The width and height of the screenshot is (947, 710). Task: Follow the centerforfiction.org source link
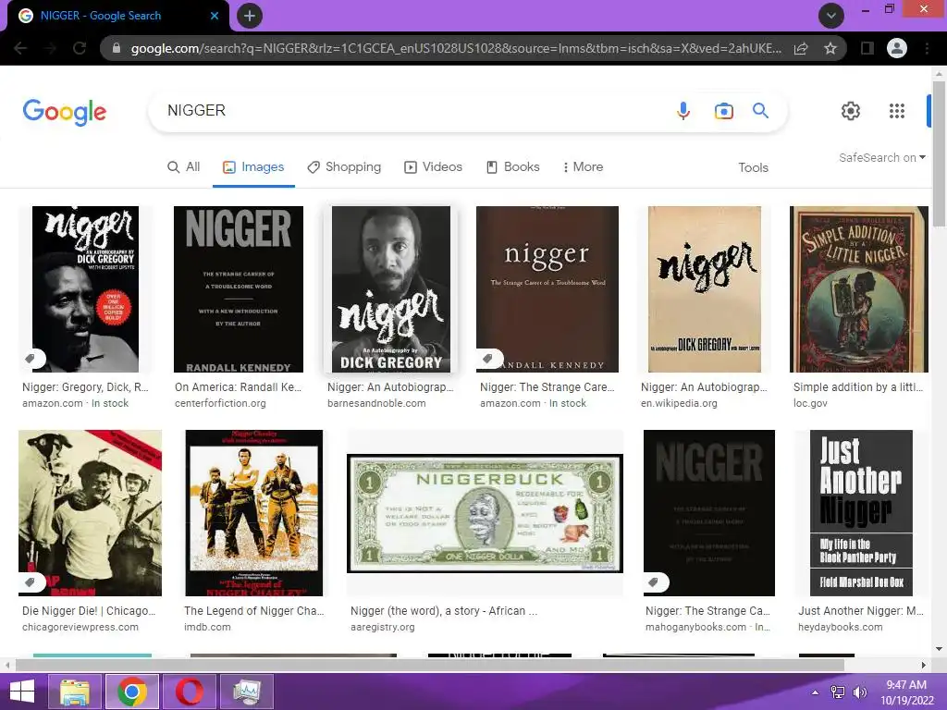coord(220,403)
